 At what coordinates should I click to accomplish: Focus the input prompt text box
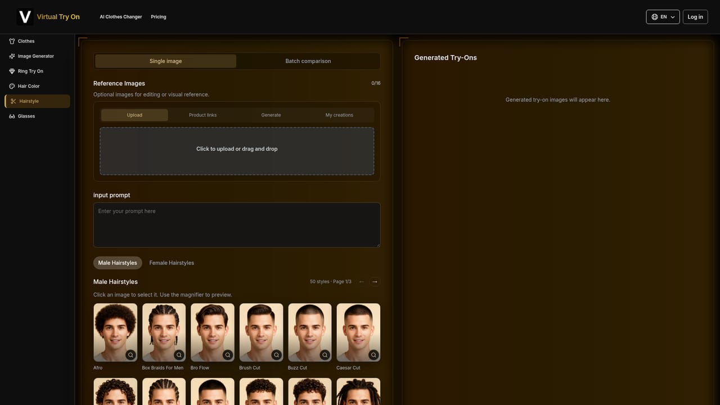coord(237,225)
